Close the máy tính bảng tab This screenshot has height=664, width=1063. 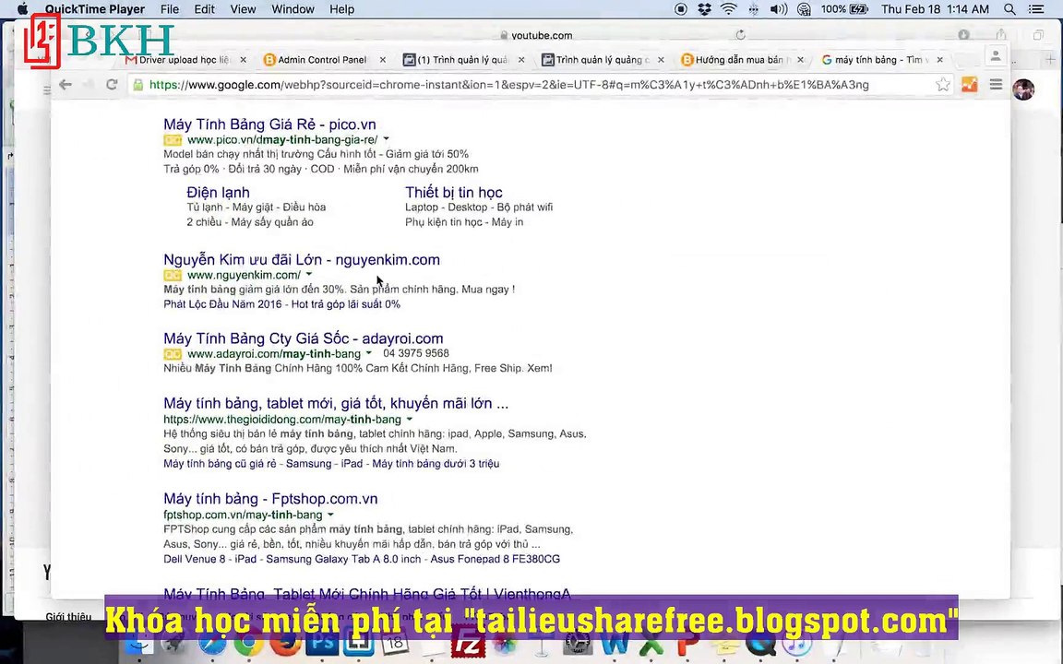click(x=939, y=60)
